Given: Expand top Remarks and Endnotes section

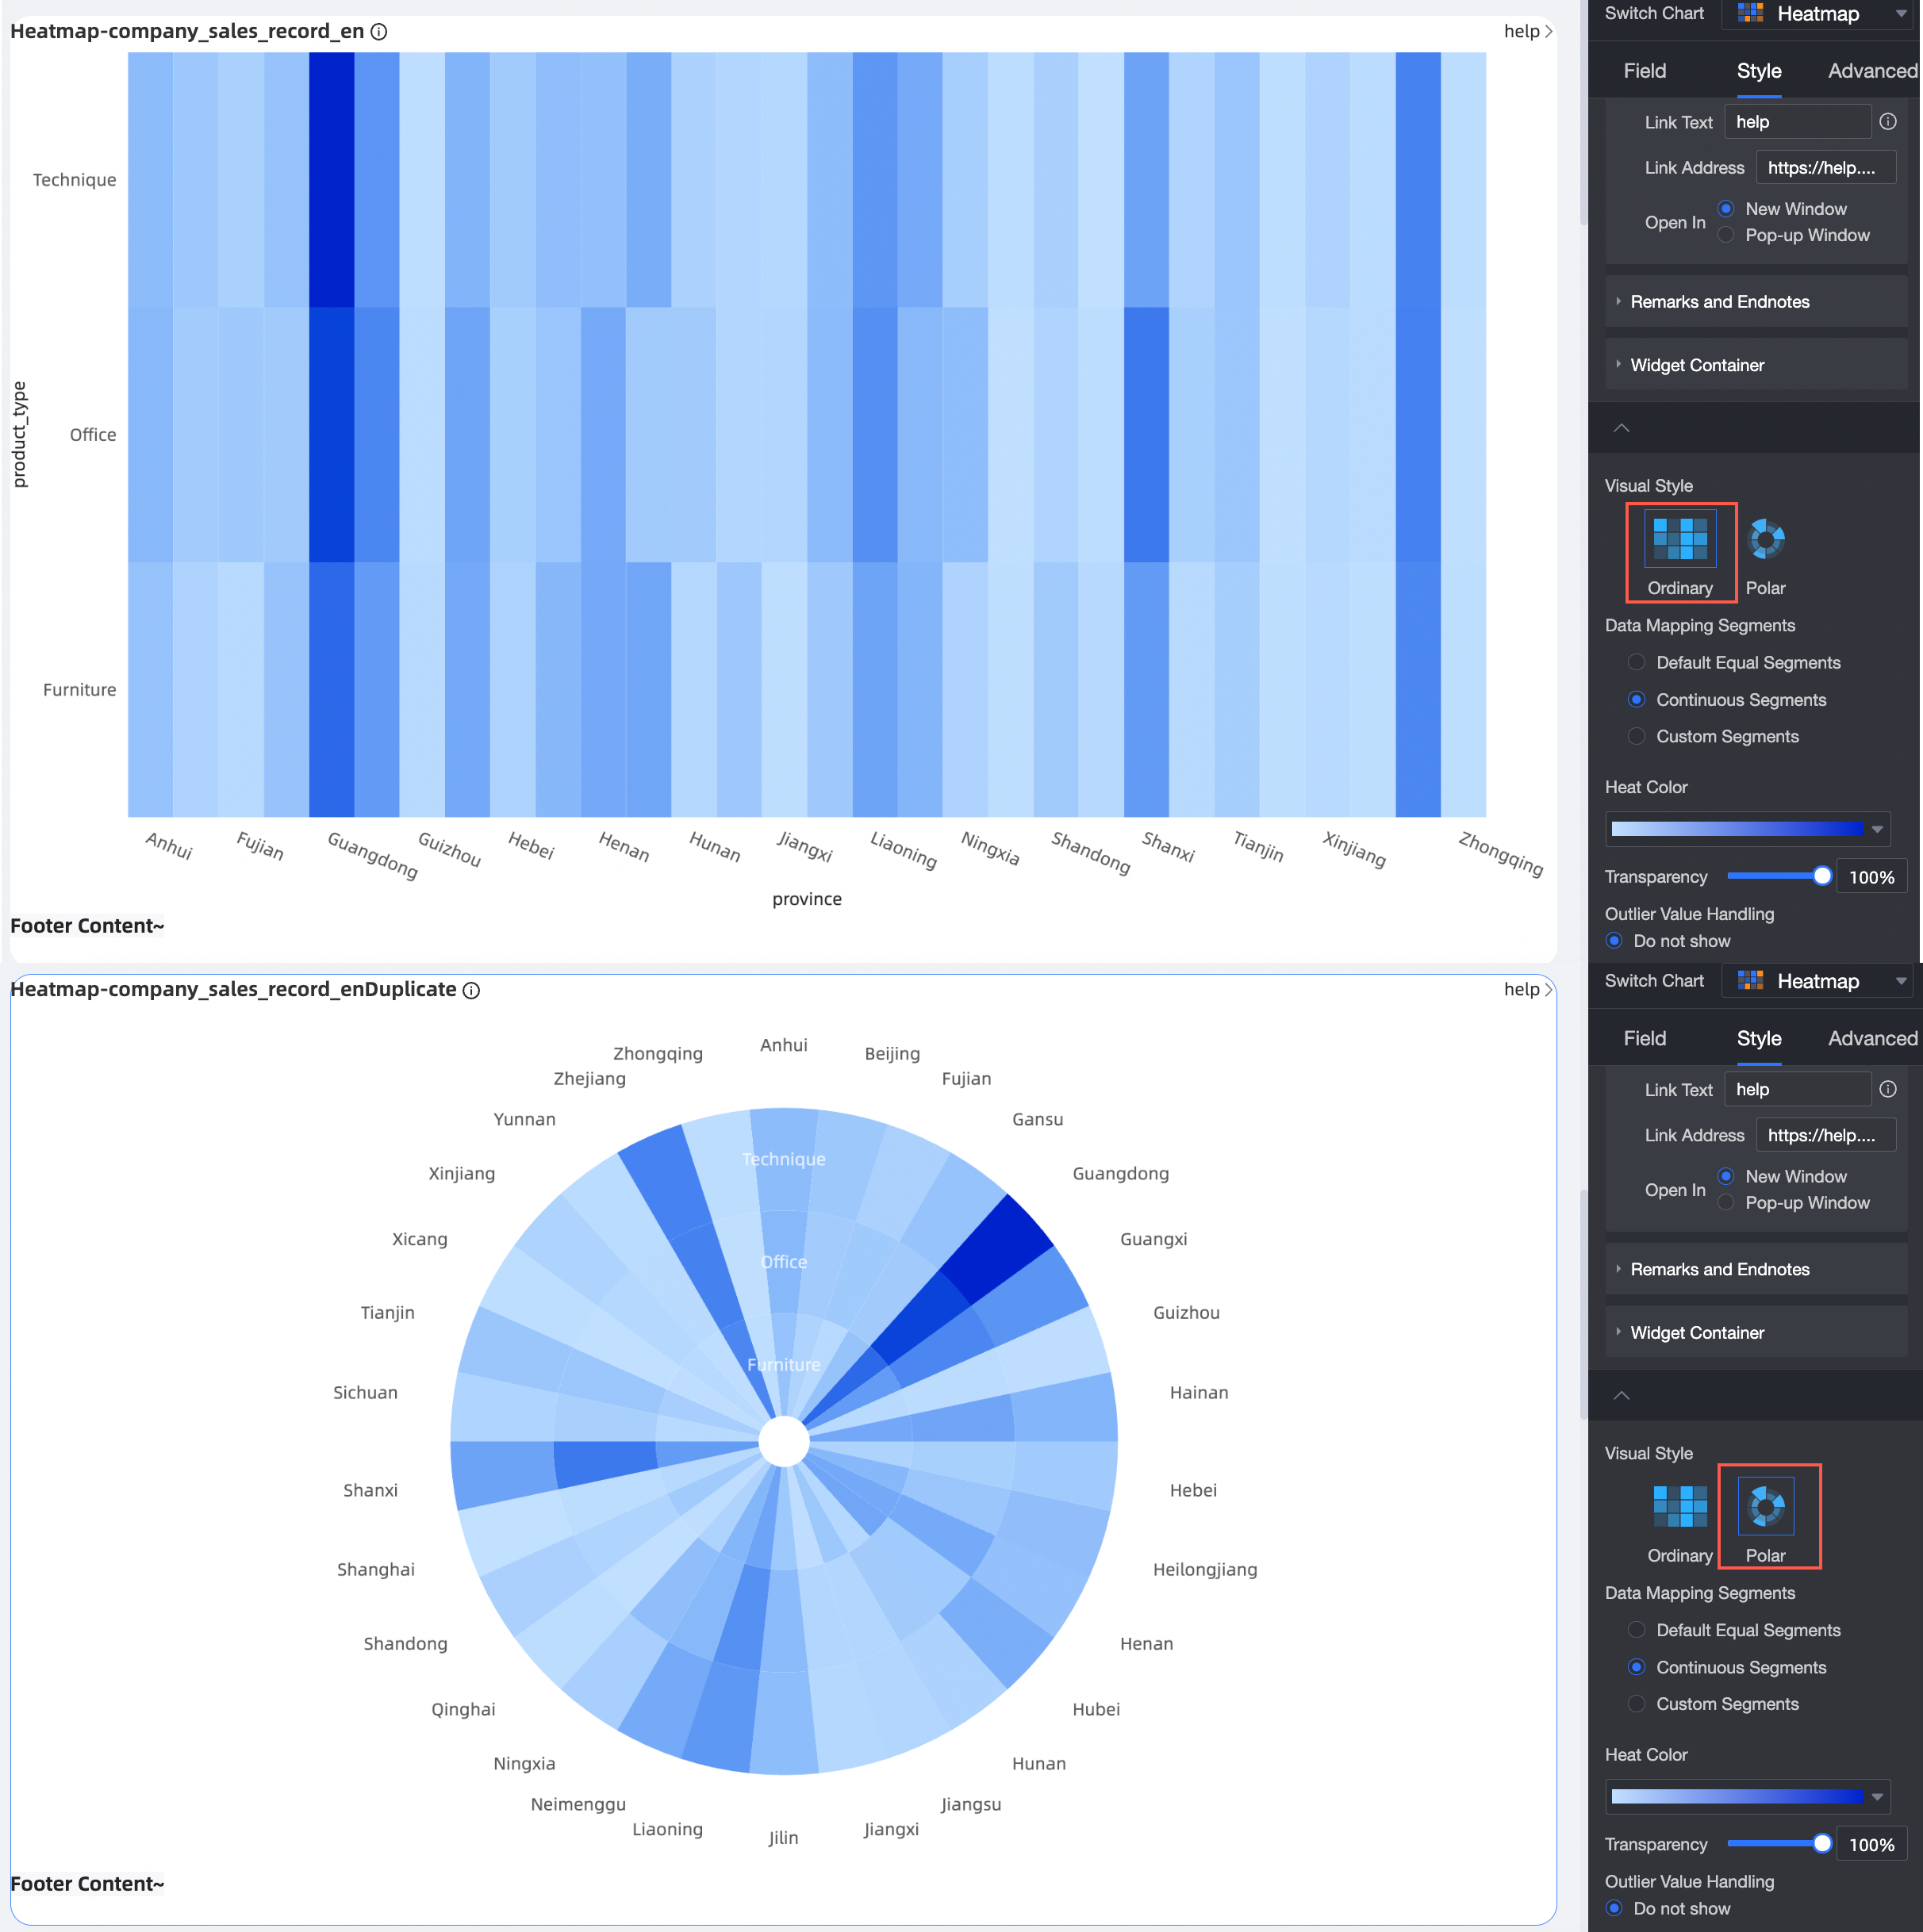Looking at the screenshot, I should 1719,302.
